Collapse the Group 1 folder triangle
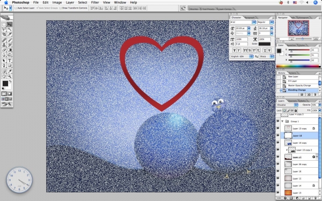The width and height of the screenshot is (322, 201). (x=283, y=121)
